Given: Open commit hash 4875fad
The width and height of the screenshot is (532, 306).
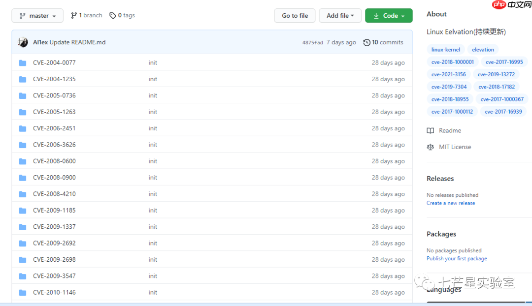Looking at the screenshot, I should click(312, 42).
